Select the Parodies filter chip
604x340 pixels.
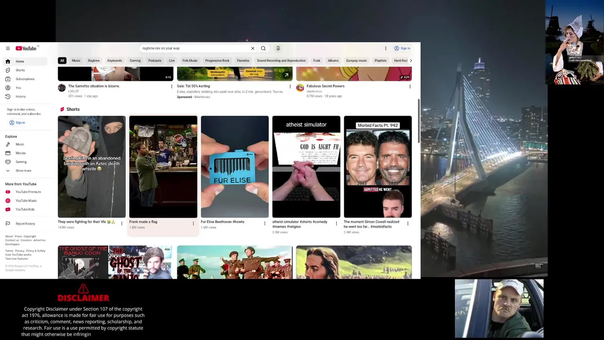point(243,60)
